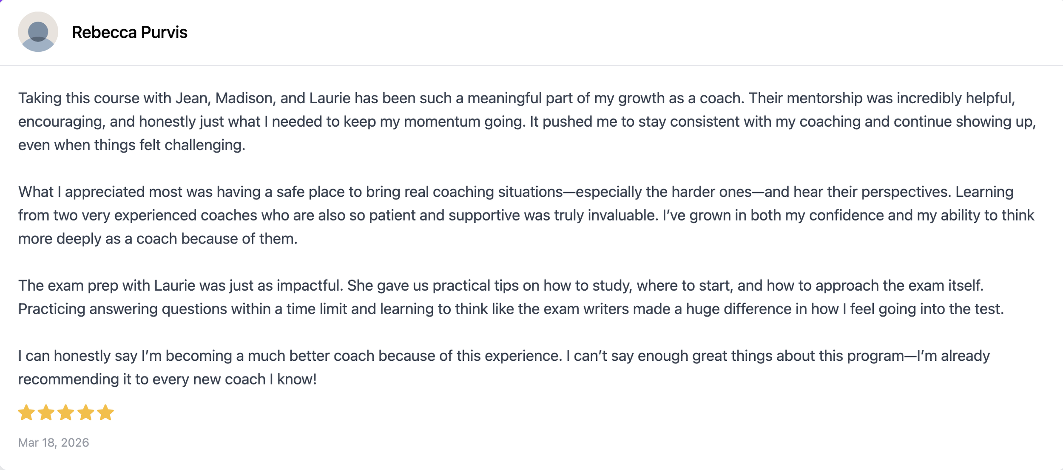1063x470 pixels.
Task: Select the fourth rating star
Action: [86, 413]
